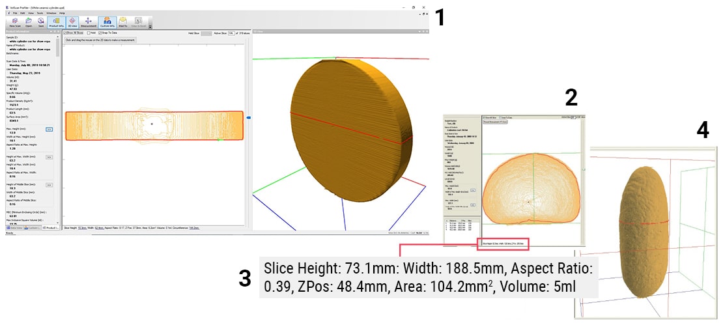Click the blue slice position slider handle
The width and height of the screenshot is (723, 323).
click(x=248, y=118)
